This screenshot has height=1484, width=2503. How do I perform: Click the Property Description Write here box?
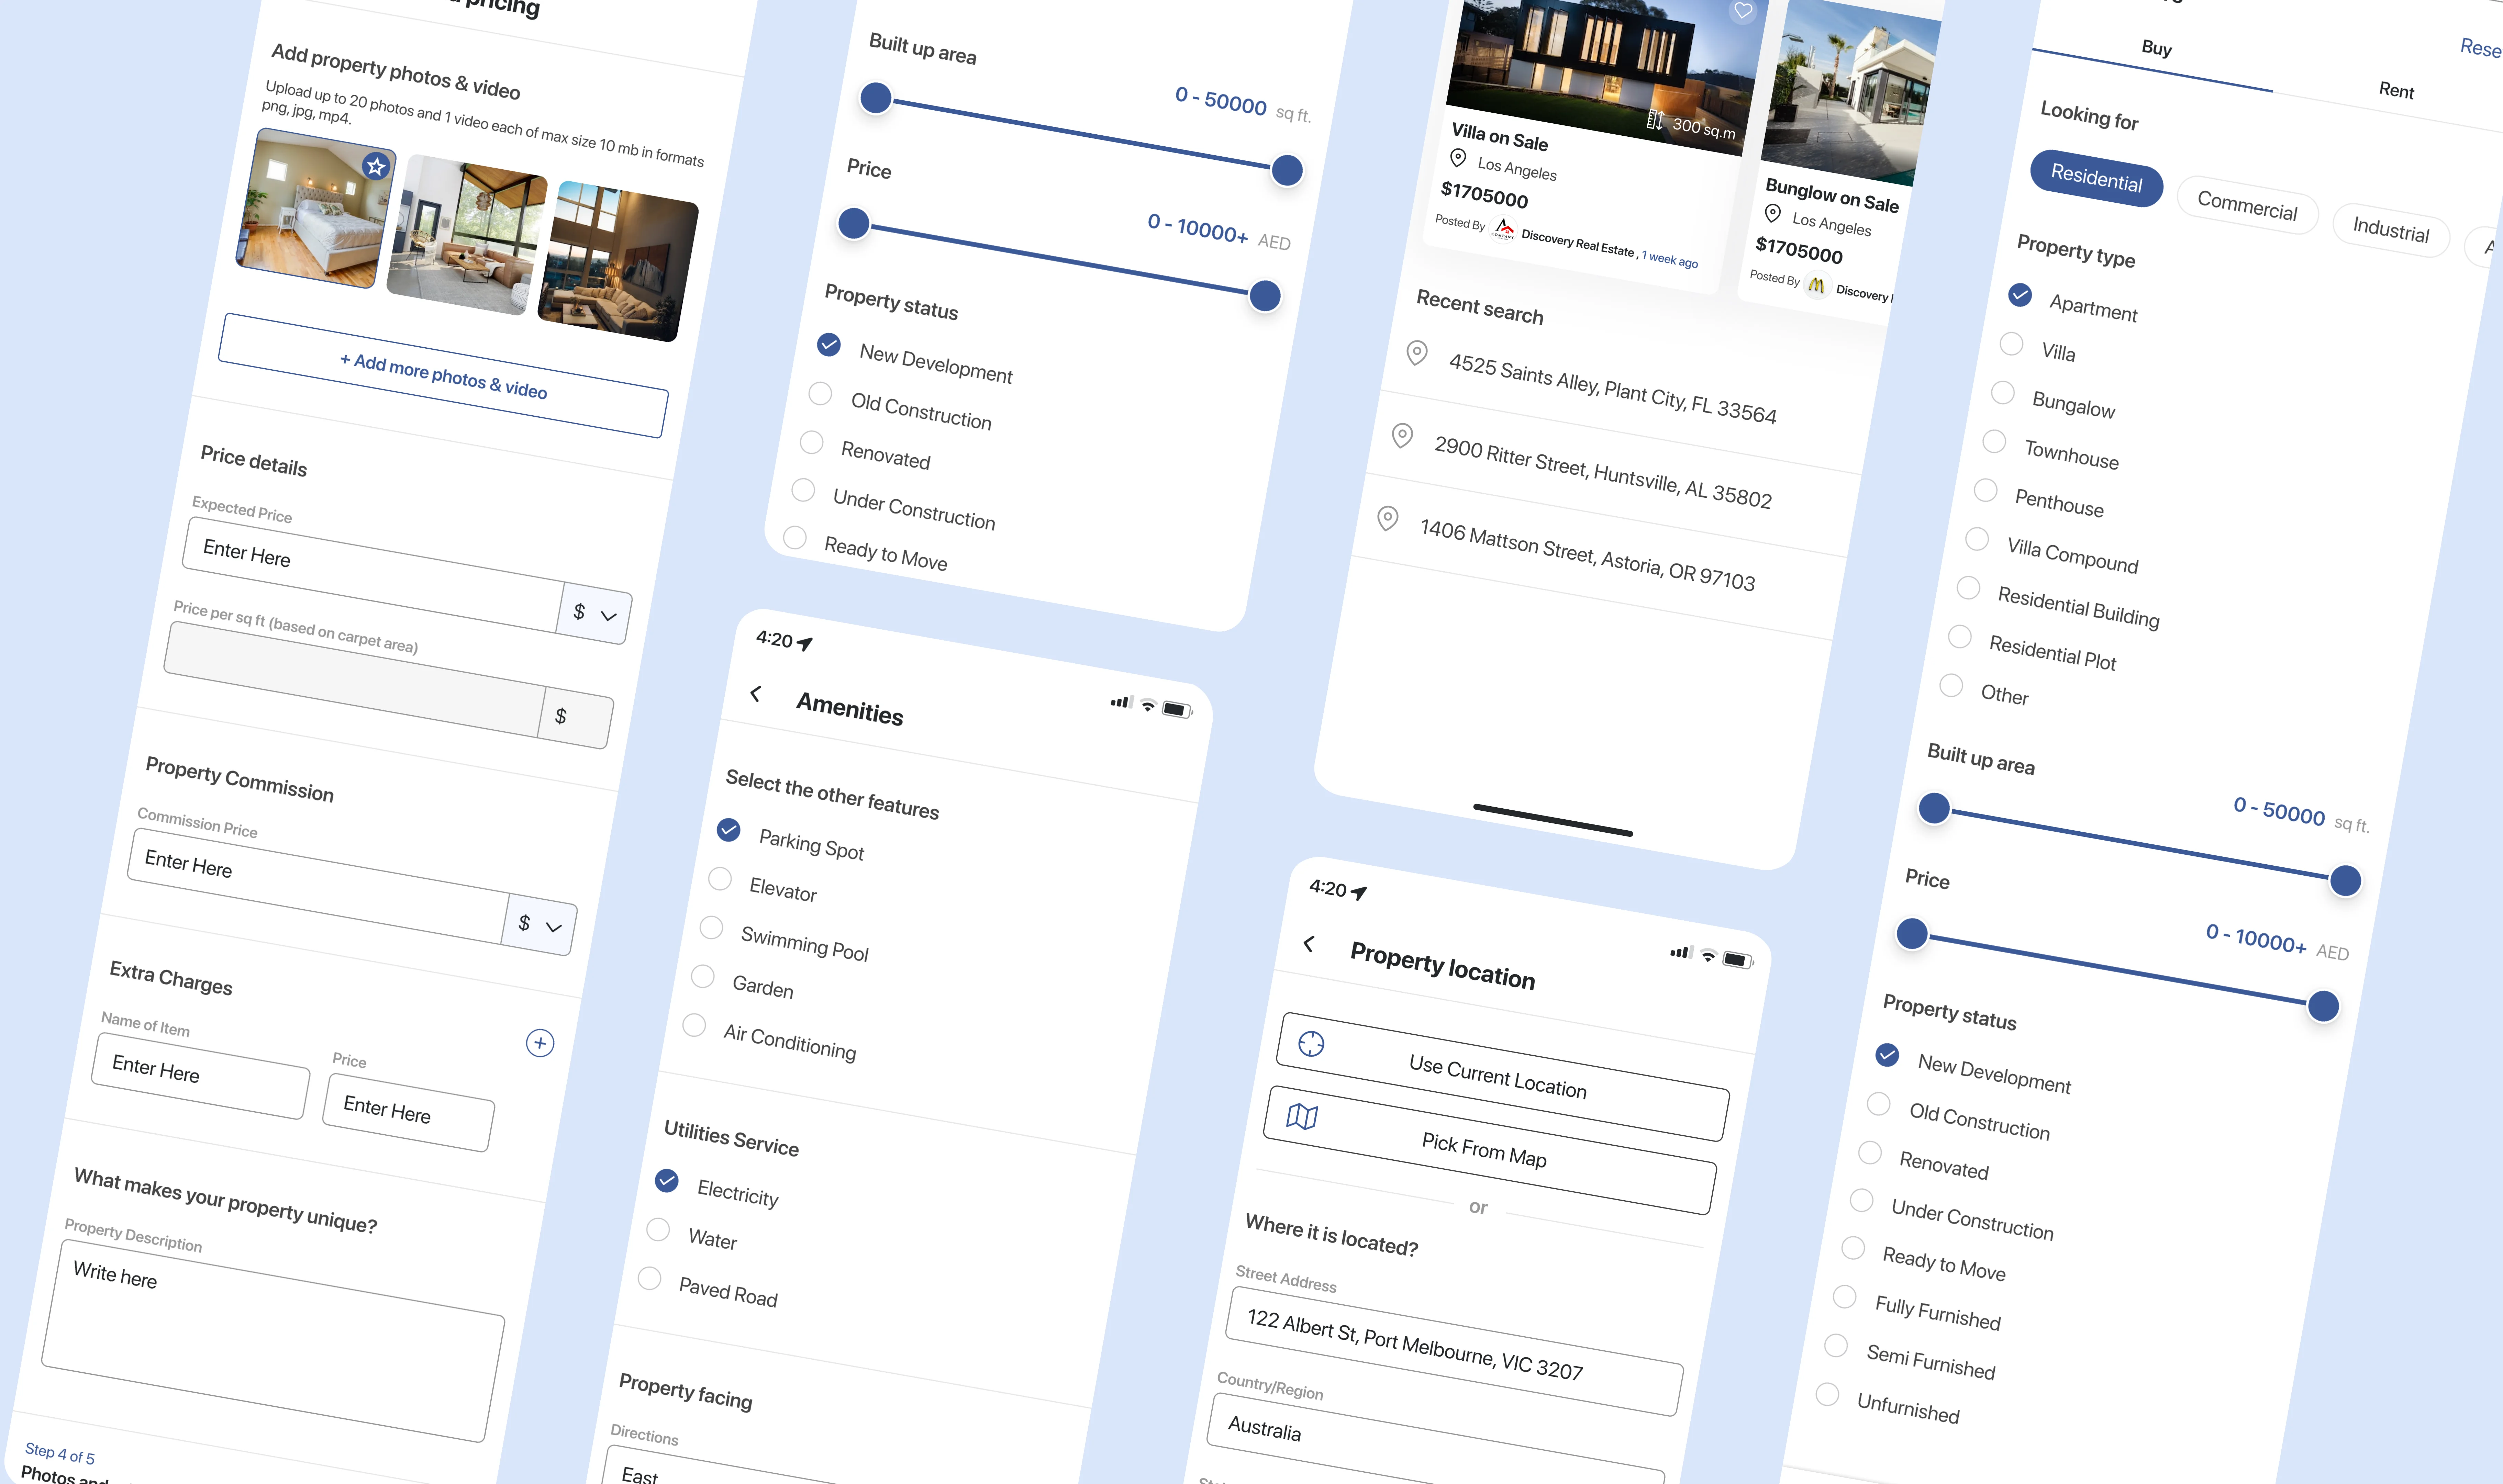coord(273,1341)
